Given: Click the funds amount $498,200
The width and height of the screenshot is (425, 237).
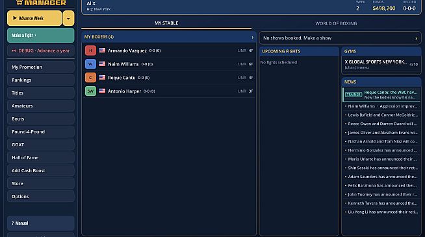Looking at the screenshot, I should [384, 8].
